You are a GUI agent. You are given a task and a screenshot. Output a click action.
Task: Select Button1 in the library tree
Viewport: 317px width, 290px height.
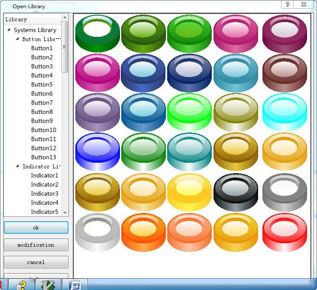pyautogui.click(x=42, y=48)
